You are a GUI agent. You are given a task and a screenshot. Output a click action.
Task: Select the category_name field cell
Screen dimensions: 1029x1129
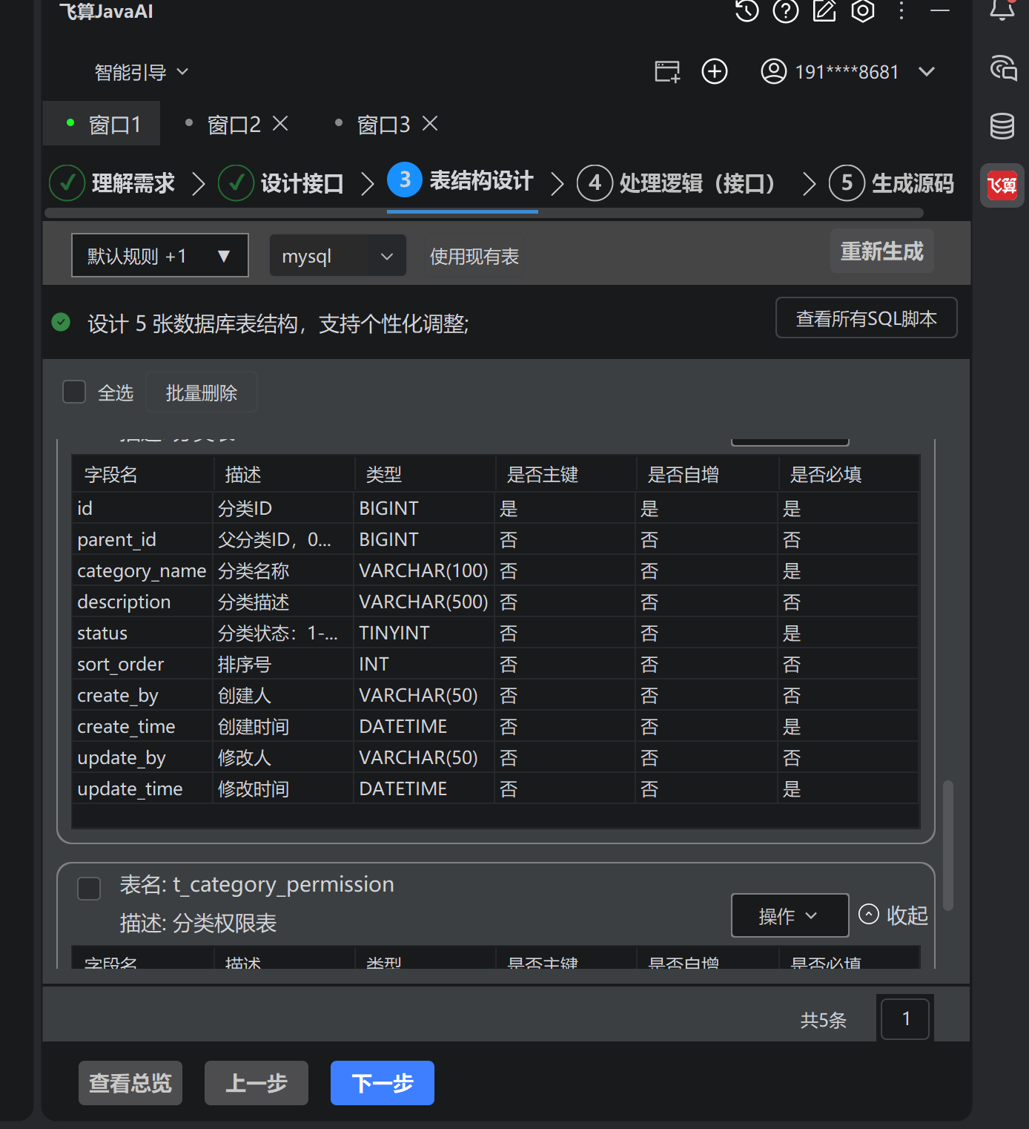(x=142, y=570)
